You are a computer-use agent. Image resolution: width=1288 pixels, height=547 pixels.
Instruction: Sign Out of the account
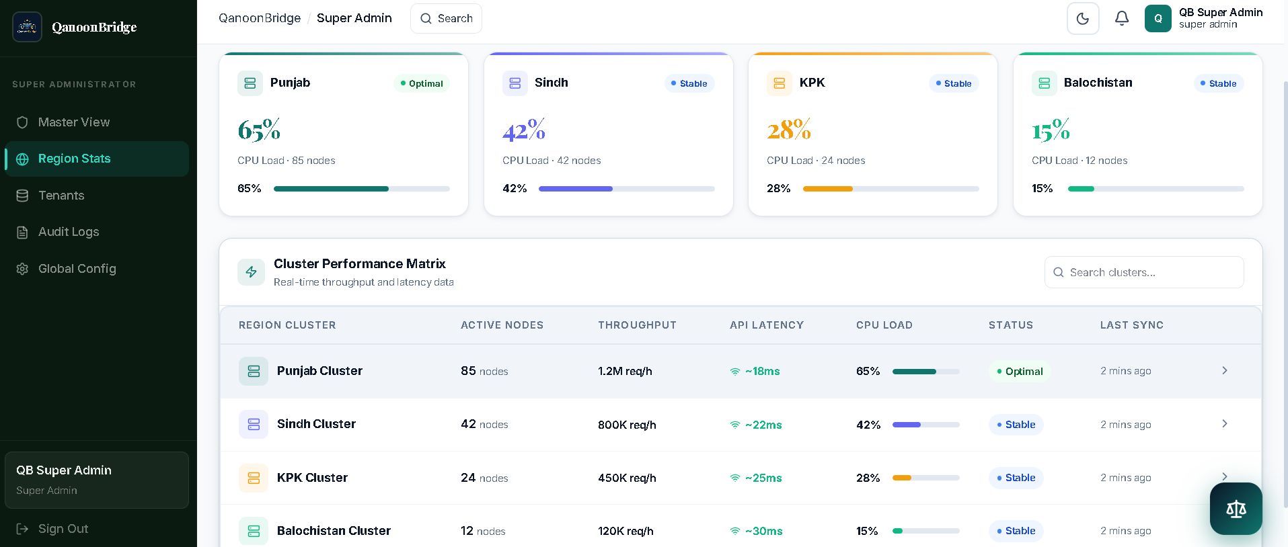[x=97, y=529]
